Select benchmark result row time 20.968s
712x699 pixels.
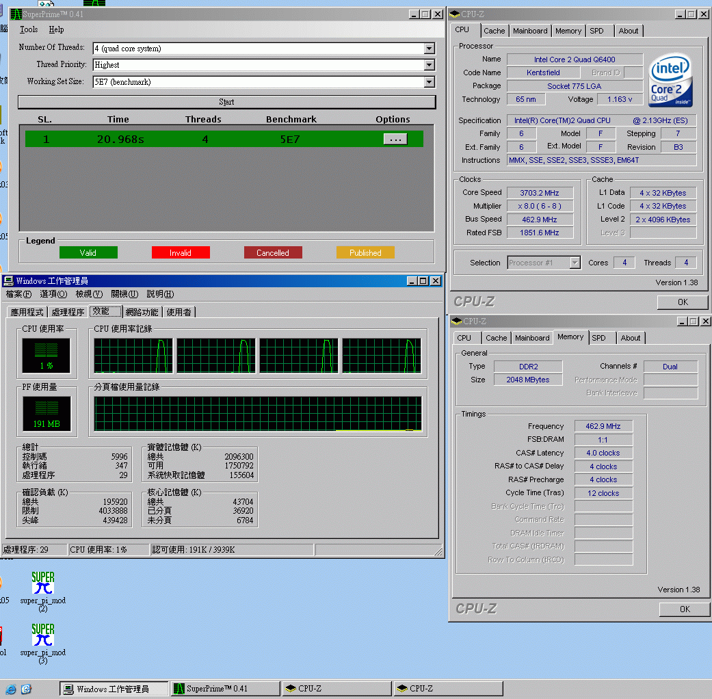pos(120,139)
